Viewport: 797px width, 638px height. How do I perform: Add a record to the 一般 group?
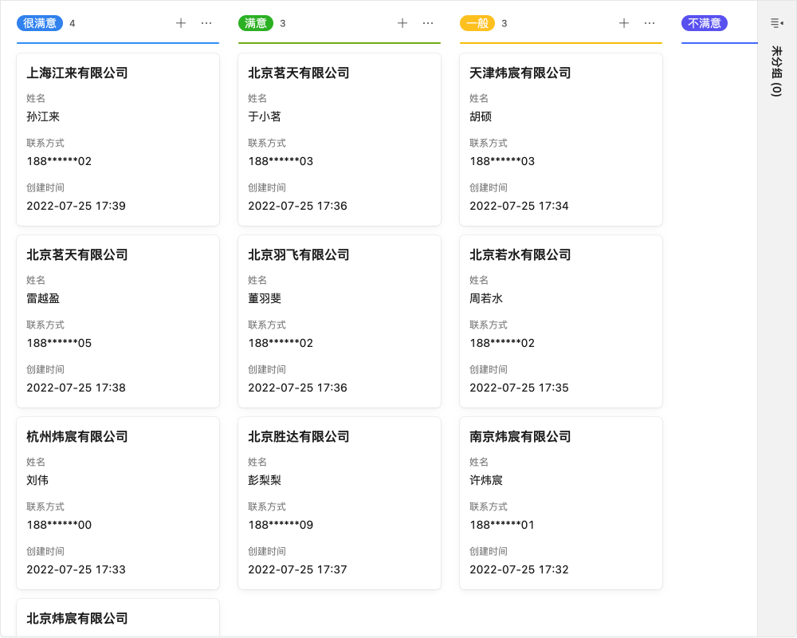point(624,23)
